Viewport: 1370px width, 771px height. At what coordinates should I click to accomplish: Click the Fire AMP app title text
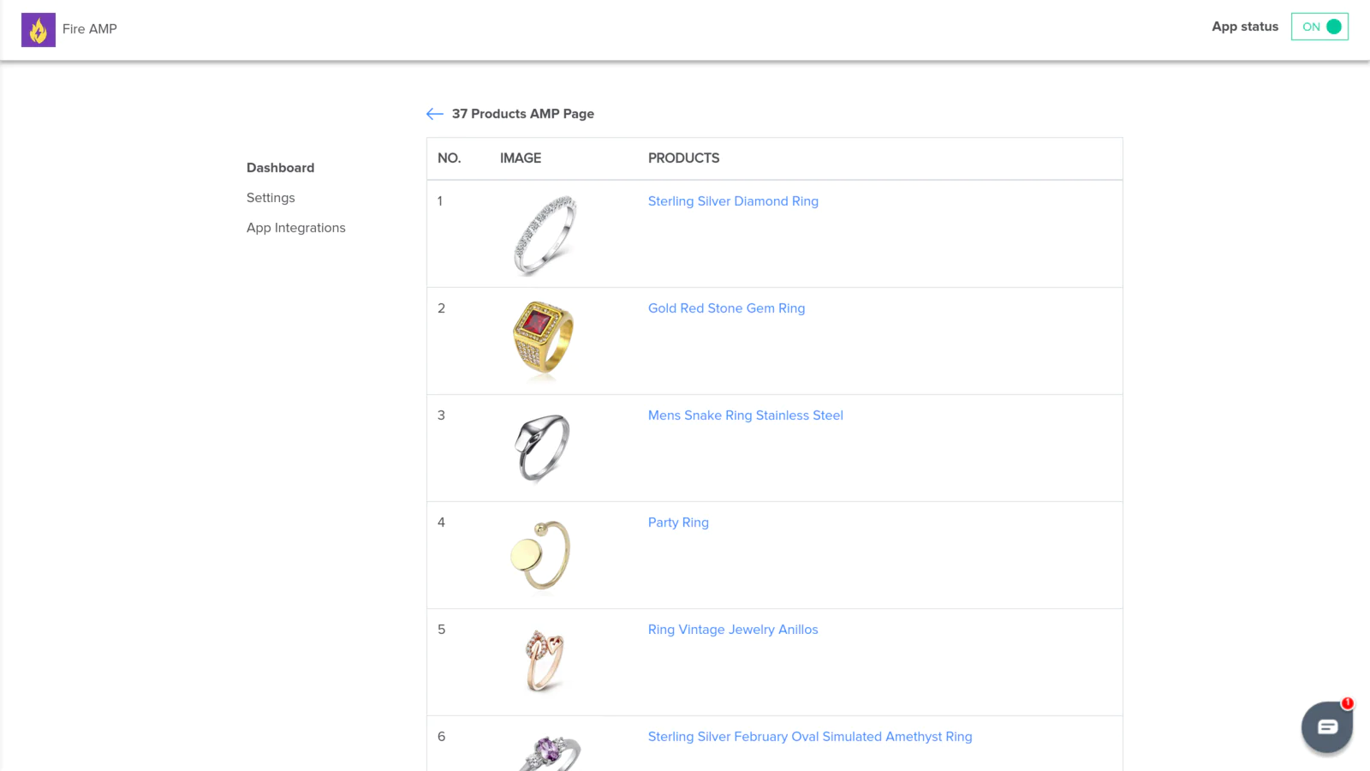(90, 29)
